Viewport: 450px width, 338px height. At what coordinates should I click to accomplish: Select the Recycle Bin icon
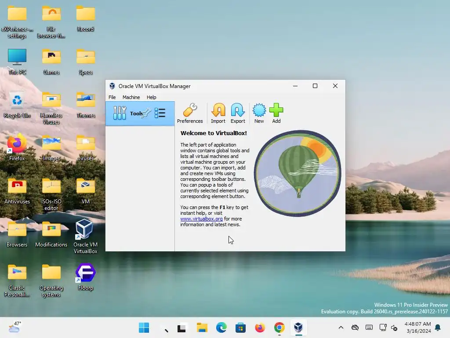pos(17,105)
